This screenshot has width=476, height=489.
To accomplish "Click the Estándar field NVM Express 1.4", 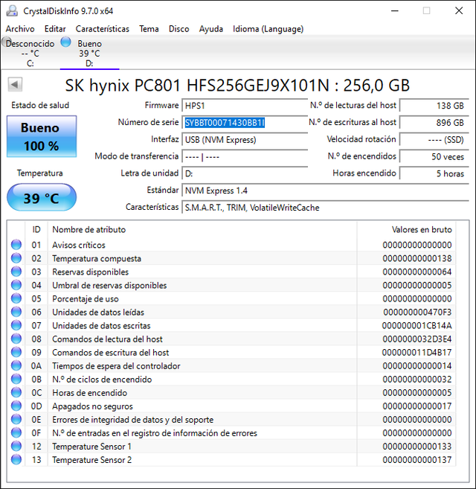I will (x=326, y=191).
